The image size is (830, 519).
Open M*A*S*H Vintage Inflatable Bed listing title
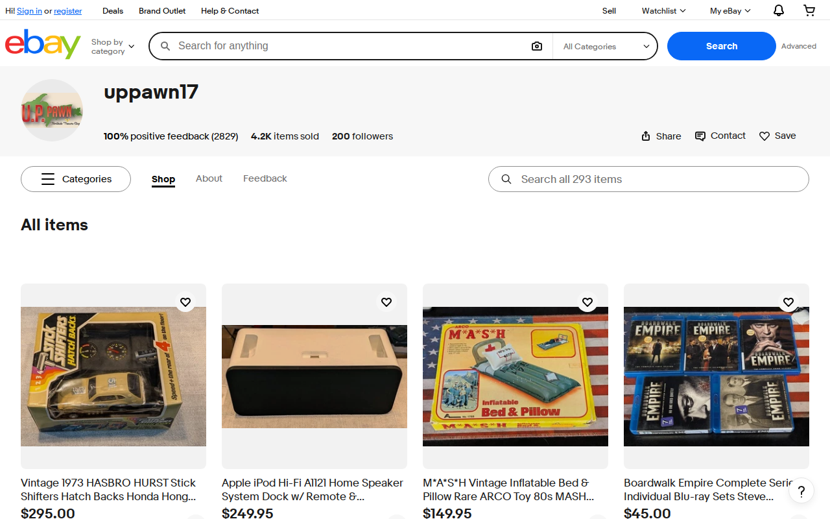coord(508,490)
